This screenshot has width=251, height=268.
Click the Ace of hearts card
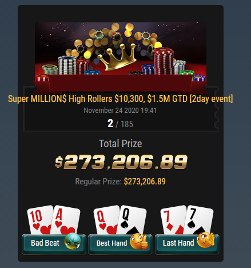66,220
